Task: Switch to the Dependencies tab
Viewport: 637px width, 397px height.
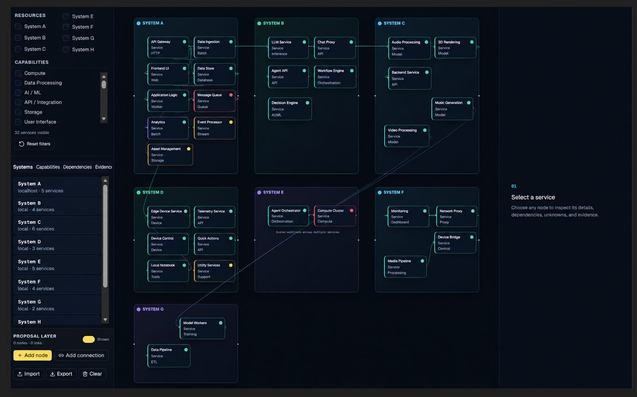Action: click(x=77, y=167)
